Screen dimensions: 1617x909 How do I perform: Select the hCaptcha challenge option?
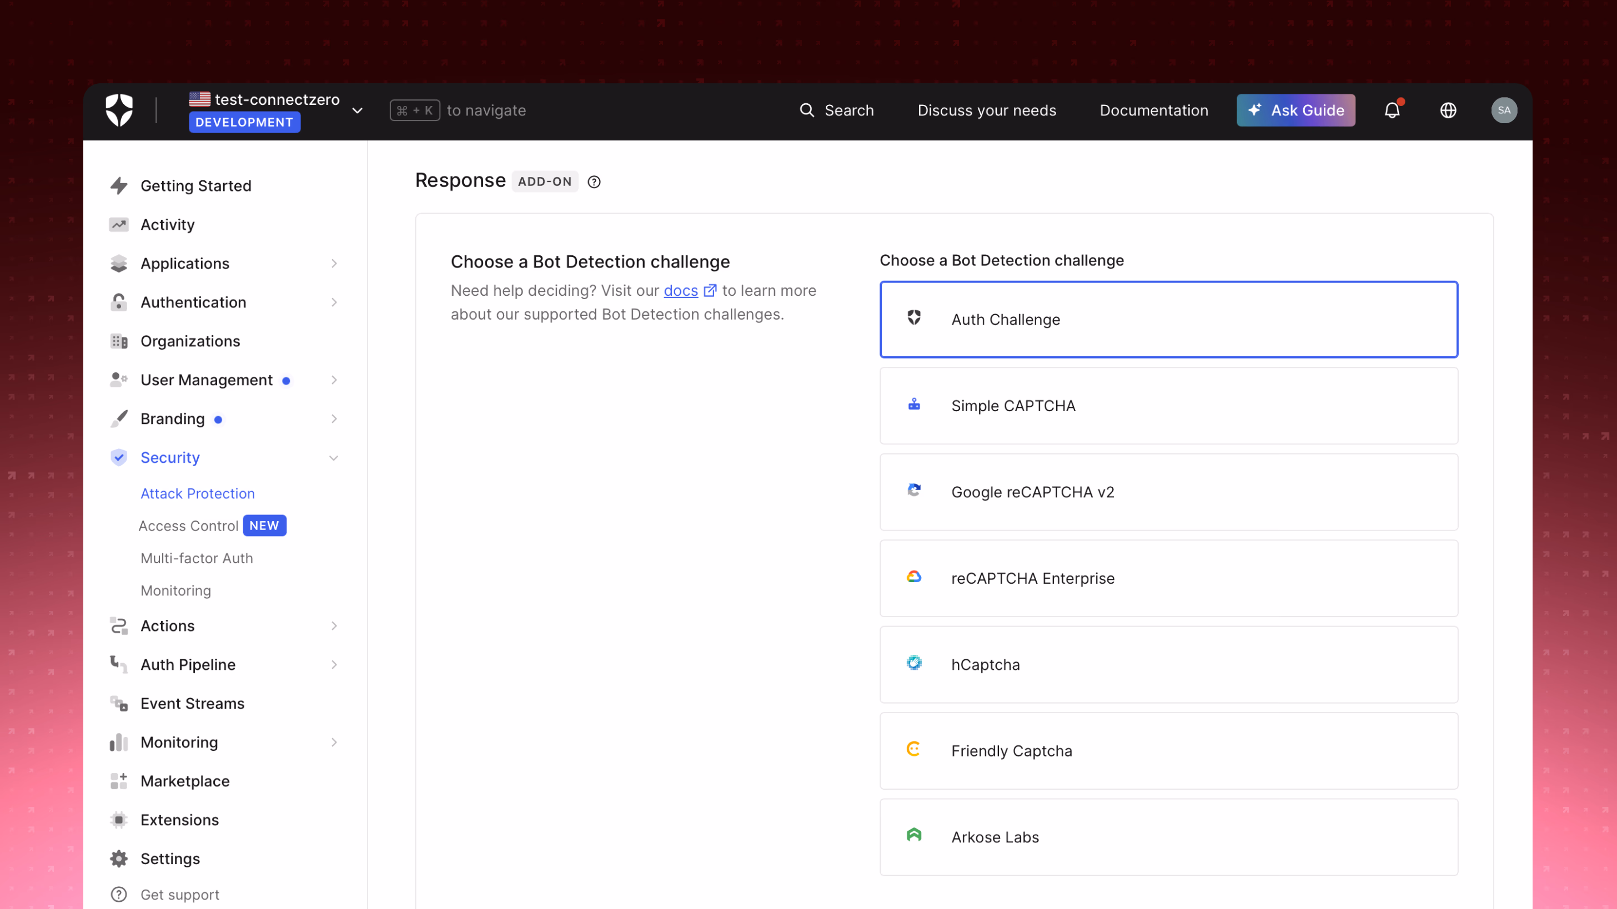pyautogui.click(x=1169, y=665)
